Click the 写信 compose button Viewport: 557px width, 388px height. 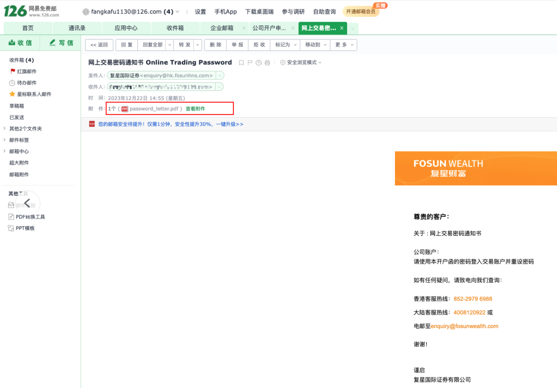point(61,42)
